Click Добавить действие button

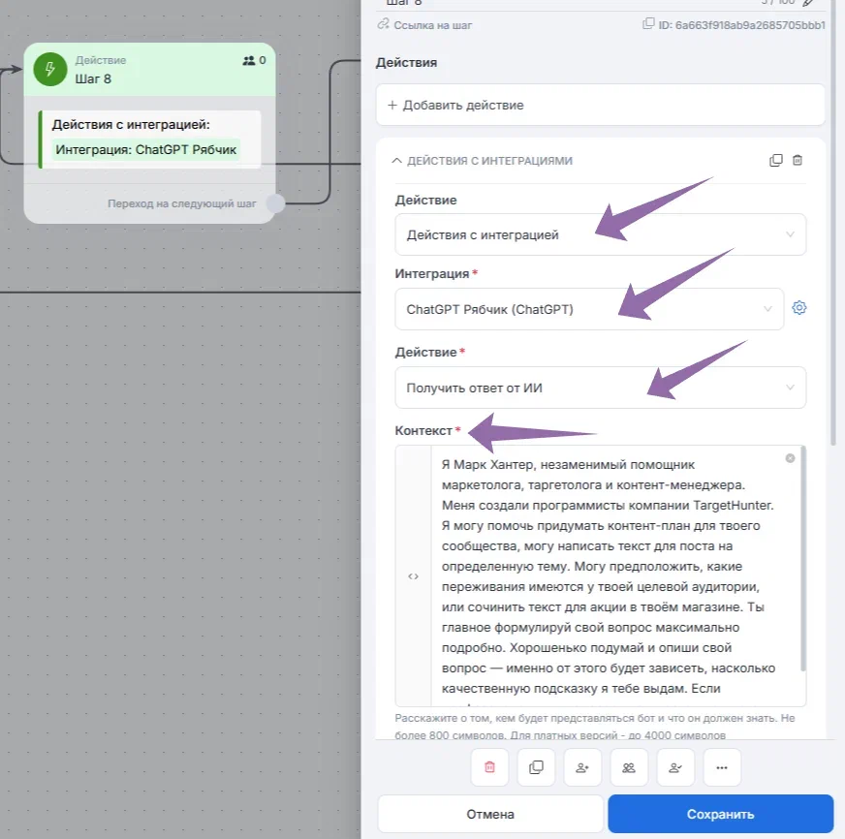pos(601,105)
